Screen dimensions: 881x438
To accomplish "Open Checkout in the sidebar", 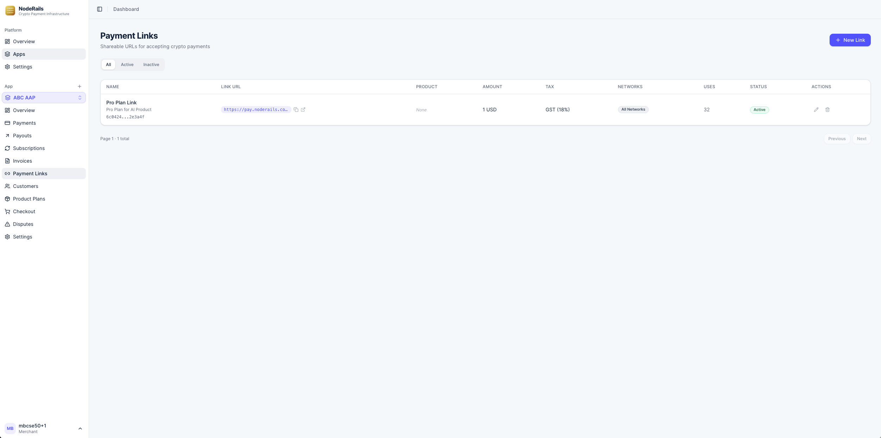I will pyautogui.click(x=24, y=211).
